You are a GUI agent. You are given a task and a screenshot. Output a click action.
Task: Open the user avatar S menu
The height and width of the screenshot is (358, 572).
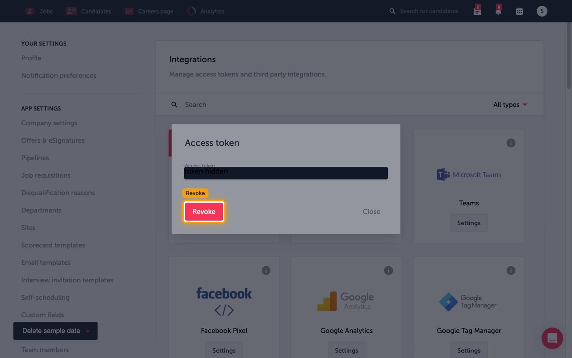(542, 11)
